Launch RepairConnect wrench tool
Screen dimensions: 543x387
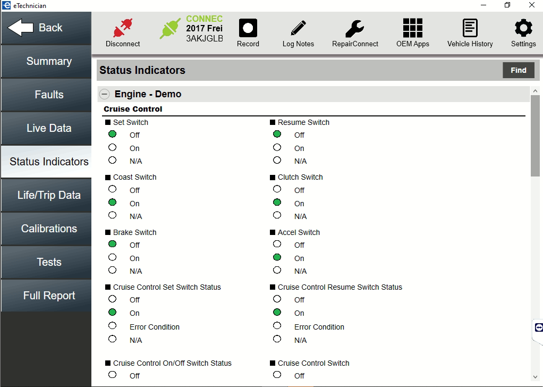[354, 27]
